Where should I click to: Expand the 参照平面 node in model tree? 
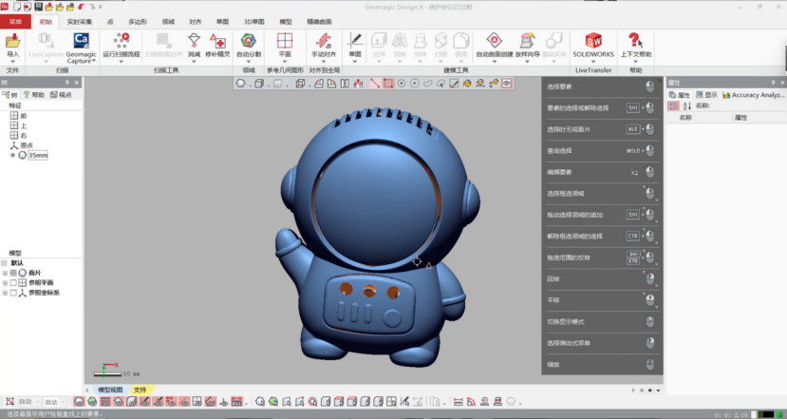click(x=5, y=283)
